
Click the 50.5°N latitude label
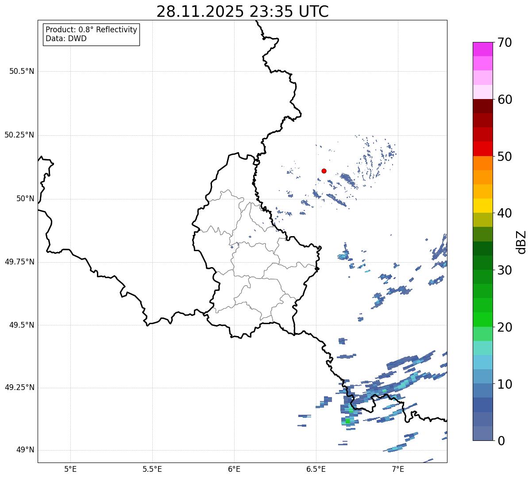22,71
